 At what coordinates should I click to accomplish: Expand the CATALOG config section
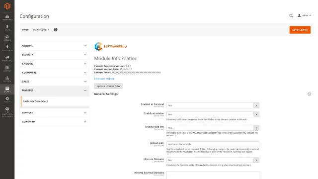(54, 64)
